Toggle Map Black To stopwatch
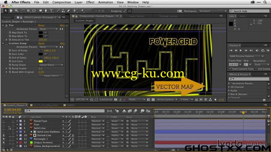This screenshot has width=271, height=152. pyautogui.click(x=10, y=32)
